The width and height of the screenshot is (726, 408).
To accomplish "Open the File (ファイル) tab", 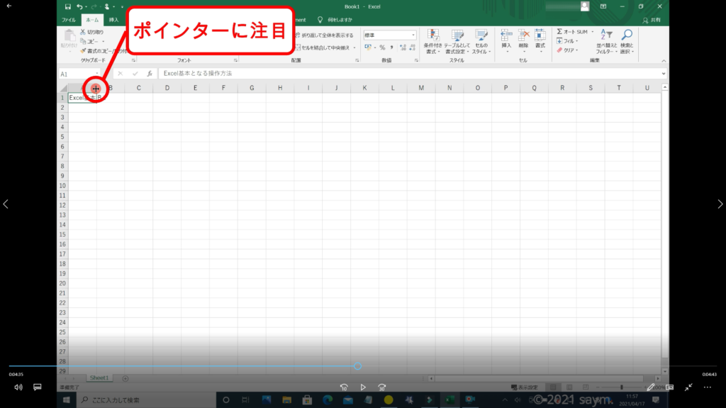I will point(69,20).
